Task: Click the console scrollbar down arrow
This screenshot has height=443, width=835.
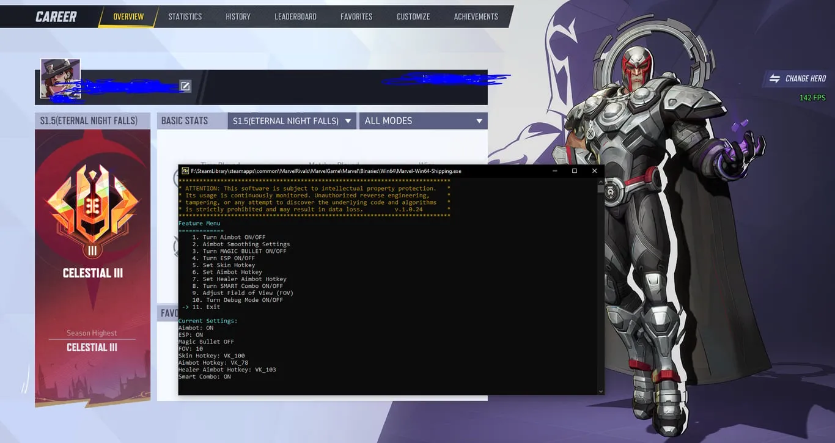Action: [600, 391]
